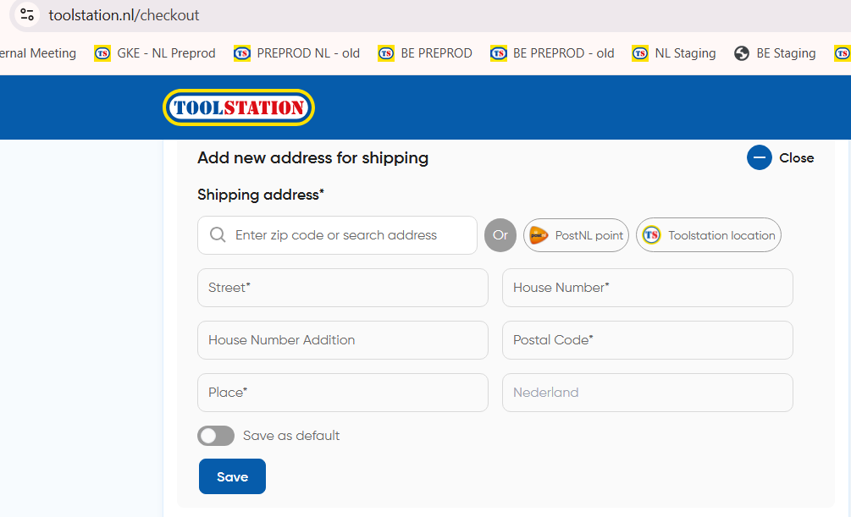The image size is (851, 517).
Task: Close the add new address panel
Action: coord(795,158)
